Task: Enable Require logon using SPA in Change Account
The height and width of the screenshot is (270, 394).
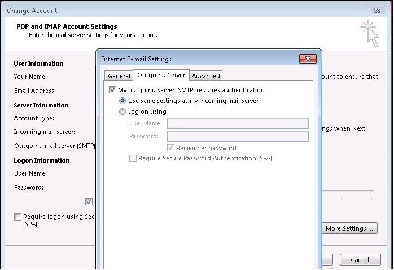Action: (x=18, y=217)
